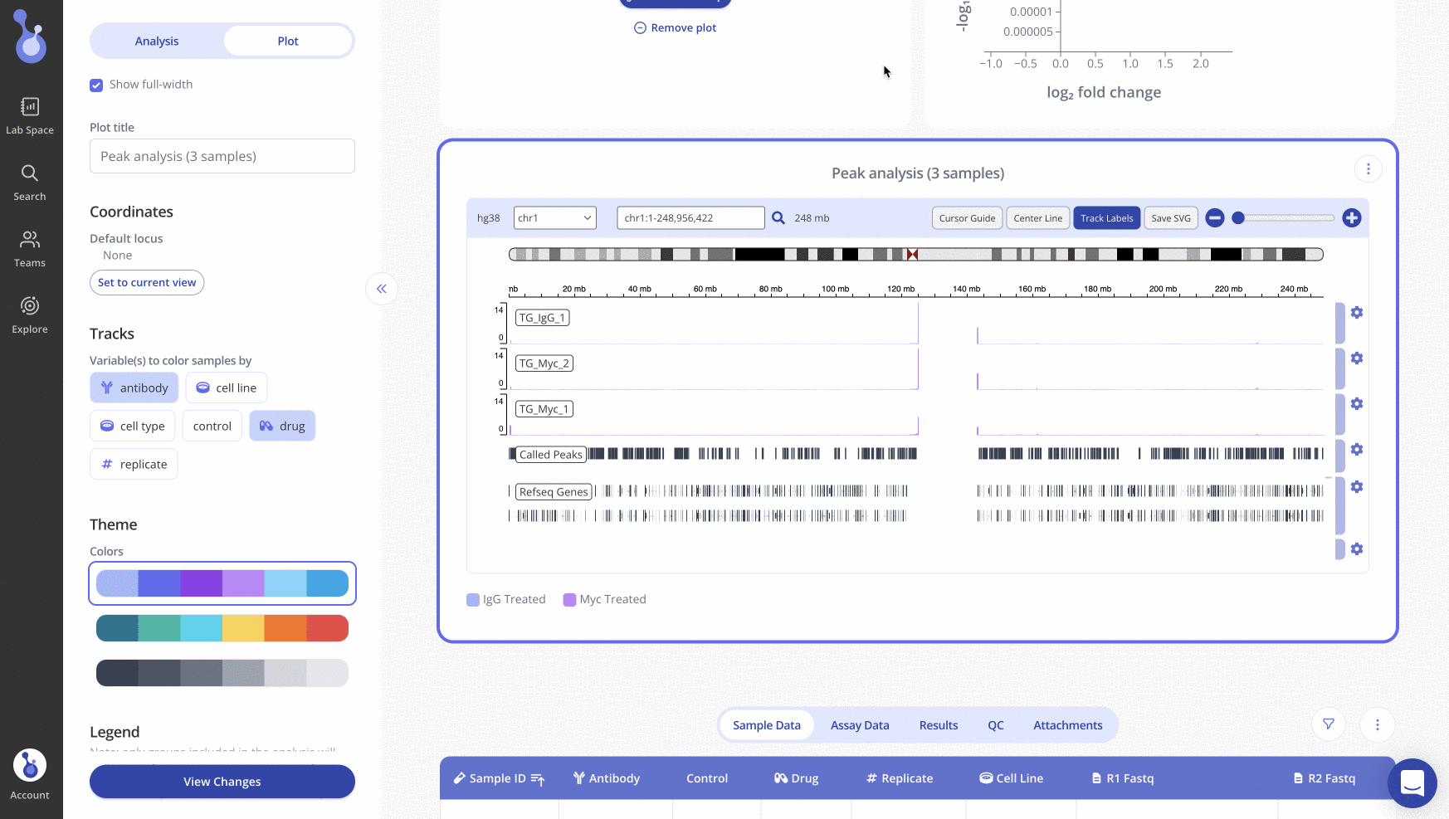Open the table filter funnel icon
Image resolution: width=1449 pixels, height=819 pixels.
tap(1328, 724)
